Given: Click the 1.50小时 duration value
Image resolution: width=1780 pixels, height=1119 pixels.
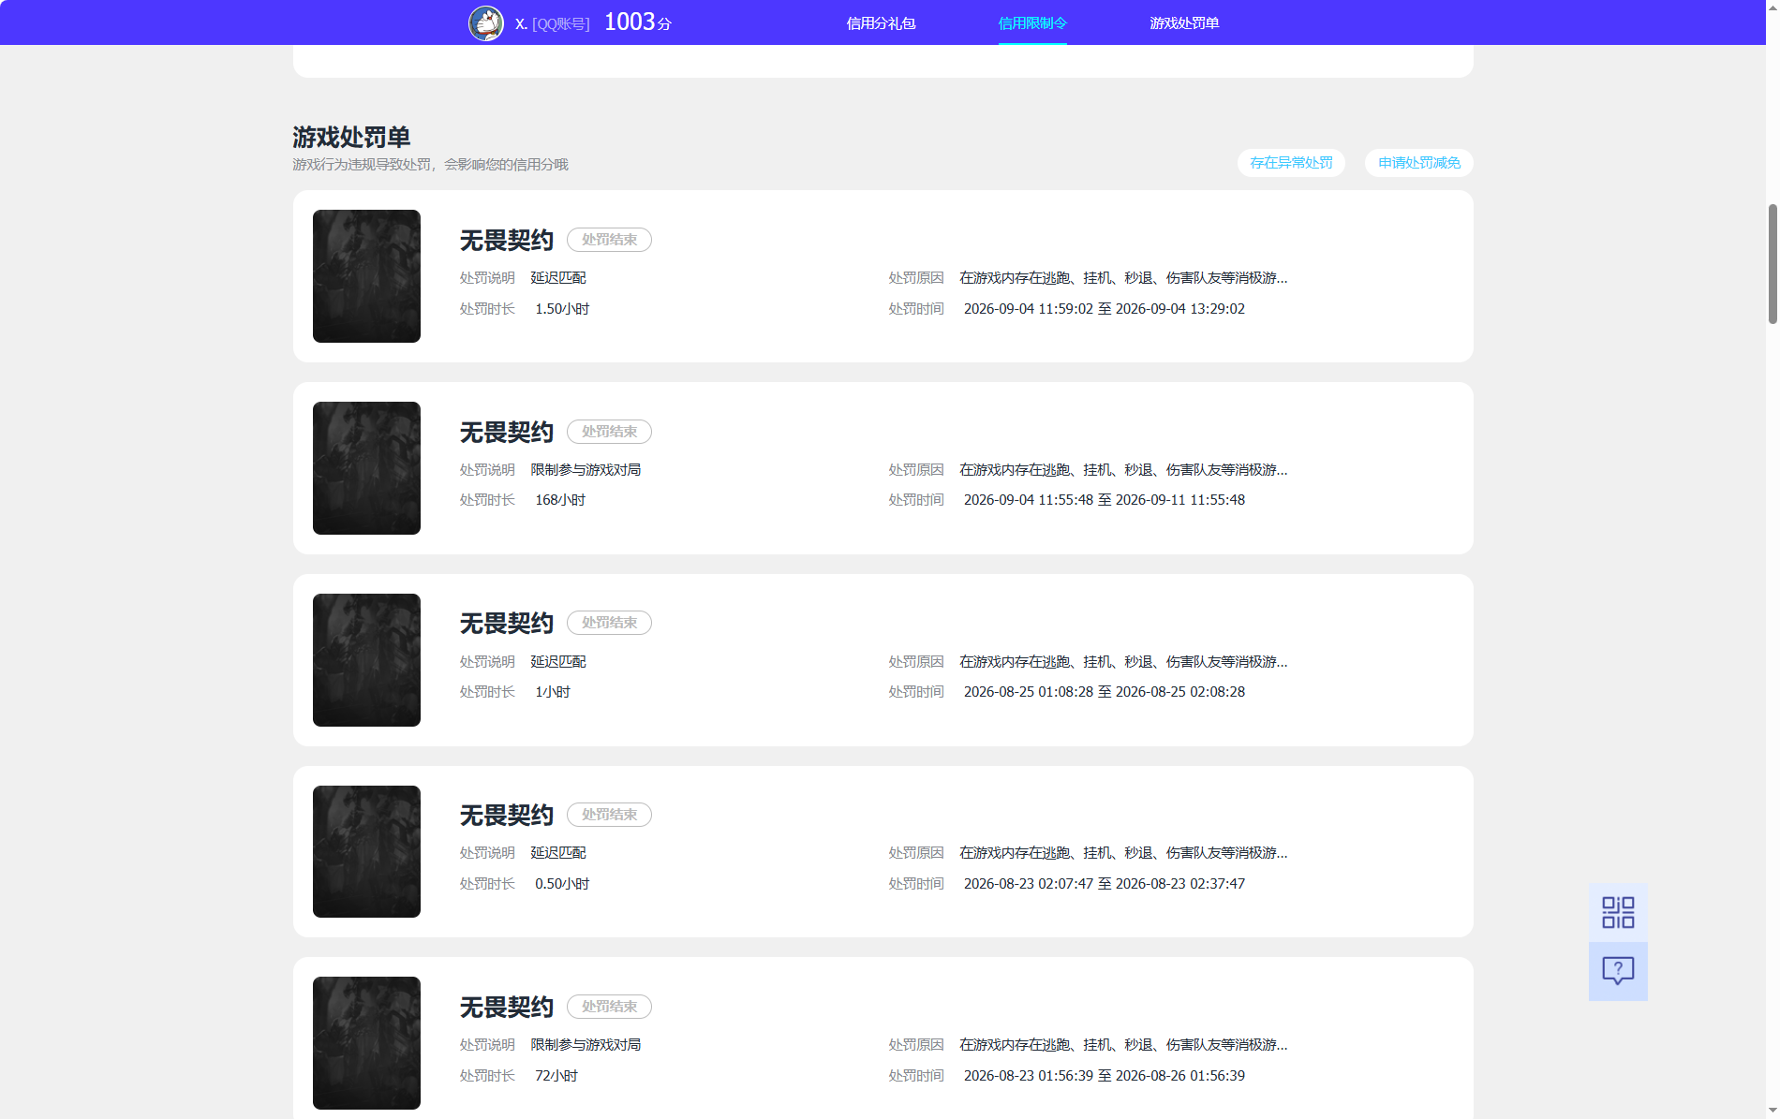Looking at the screenshot, I should (x=562, y=309).
